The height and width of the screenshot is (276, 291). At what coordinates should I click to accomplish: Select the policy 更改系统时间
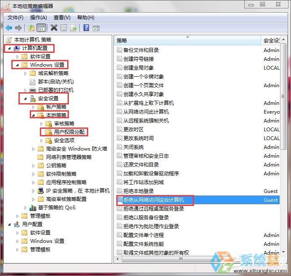tap(139, 138)
